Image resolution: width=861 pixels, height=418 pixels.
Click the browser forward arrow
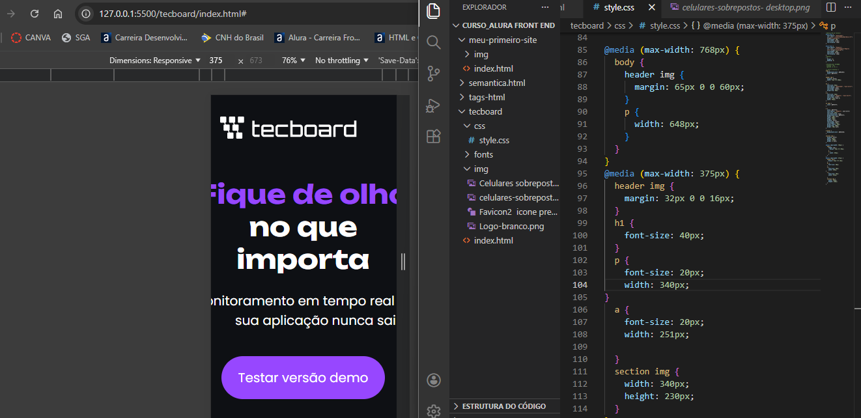(x=10, y=14)
